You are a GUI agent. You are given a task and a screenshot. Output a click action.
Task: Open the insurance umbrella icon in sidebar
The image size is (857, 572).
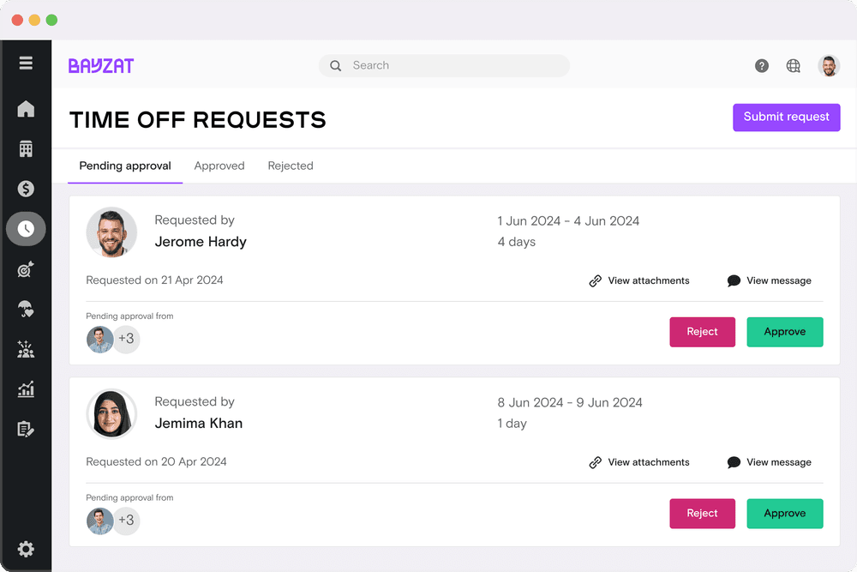tap(26, 309)
